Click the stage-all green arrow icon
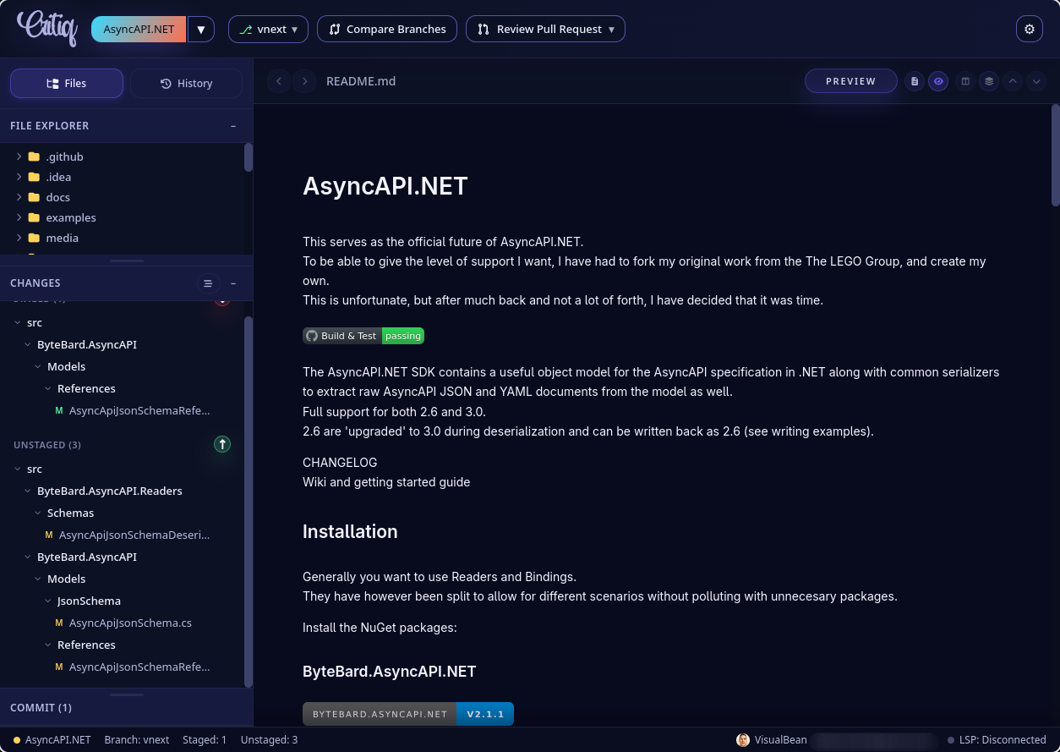1060x752 pixels. (222, 444)
